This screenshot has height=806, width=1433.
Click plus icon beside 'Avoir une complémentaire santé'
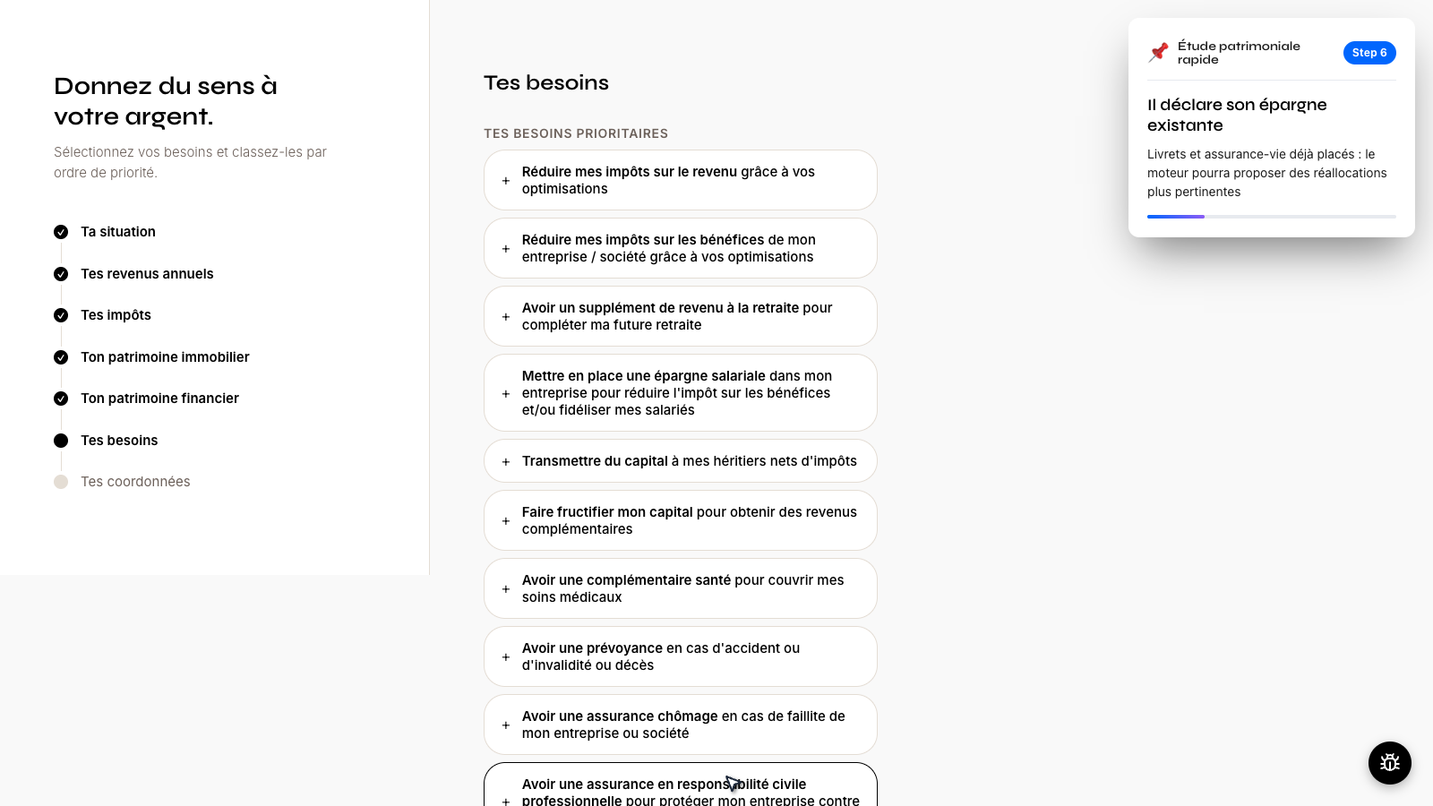pyautogui.click(x=506, y=589)
